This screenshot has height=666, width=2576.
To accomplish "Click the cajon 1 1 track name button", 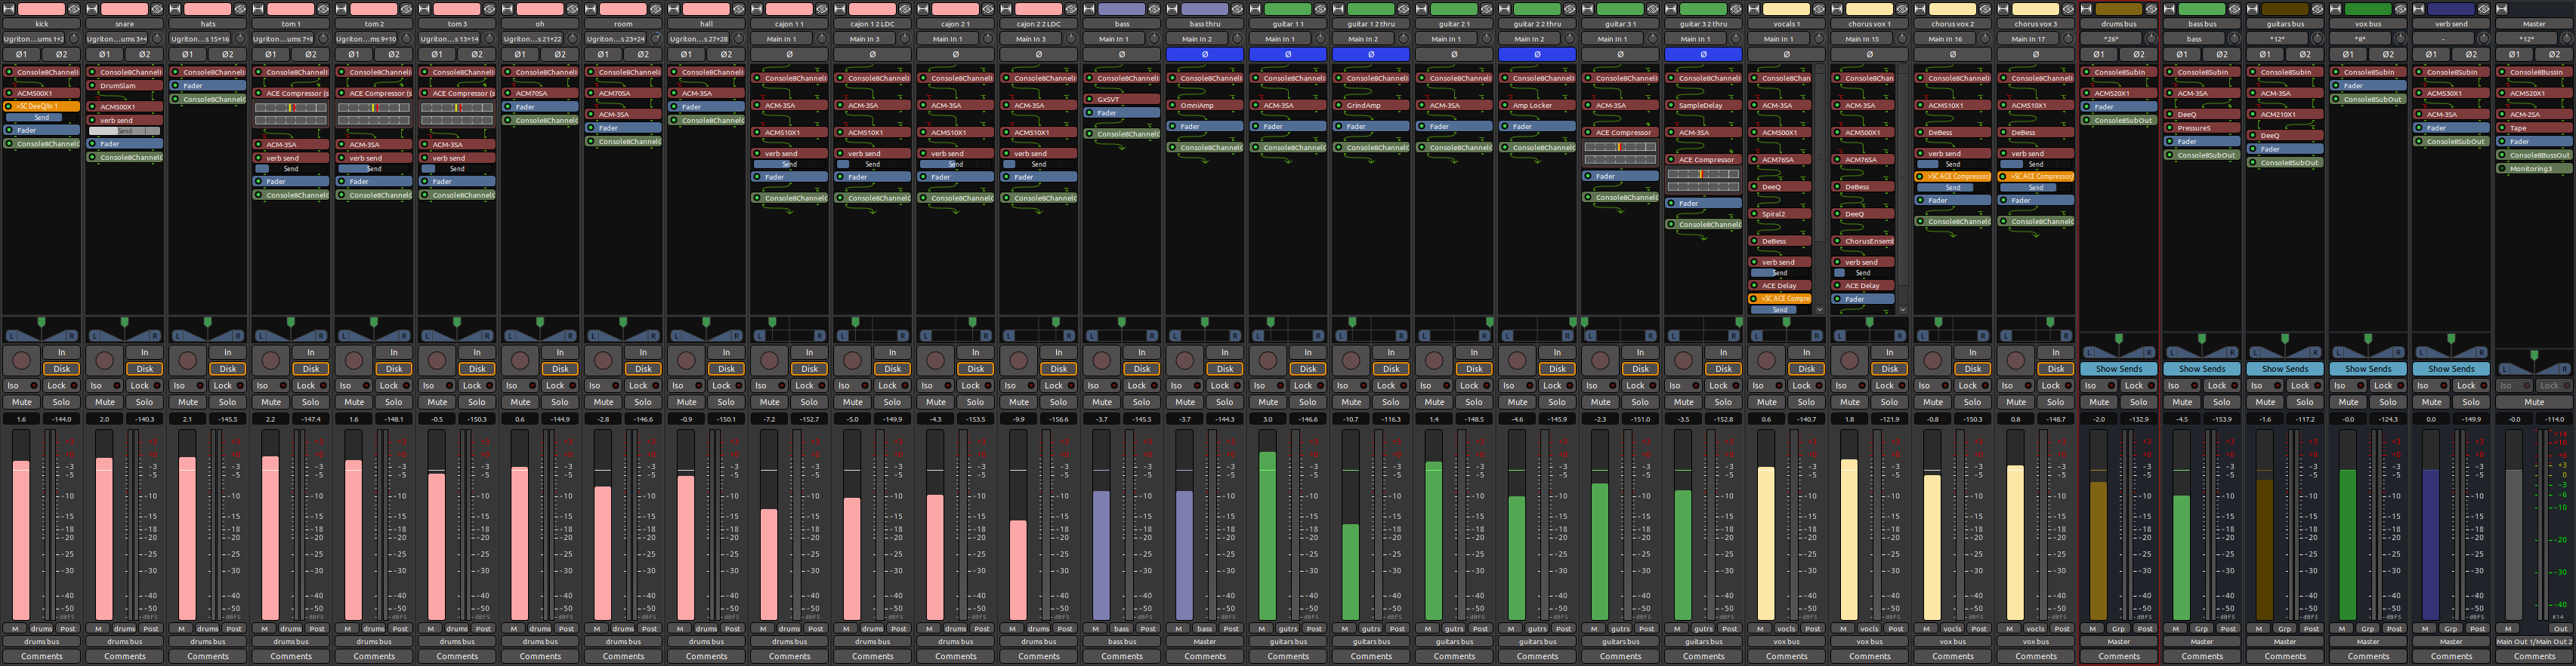I will [x=789, y=24].
